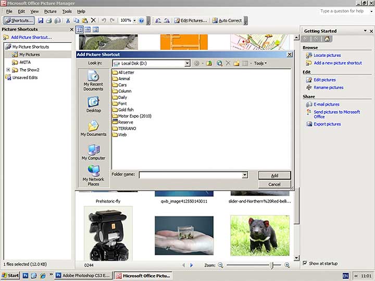Click the Zoom slider handle
Image resolution: width=375 pixels, height=281 pixels.
(x=272, y=265)
